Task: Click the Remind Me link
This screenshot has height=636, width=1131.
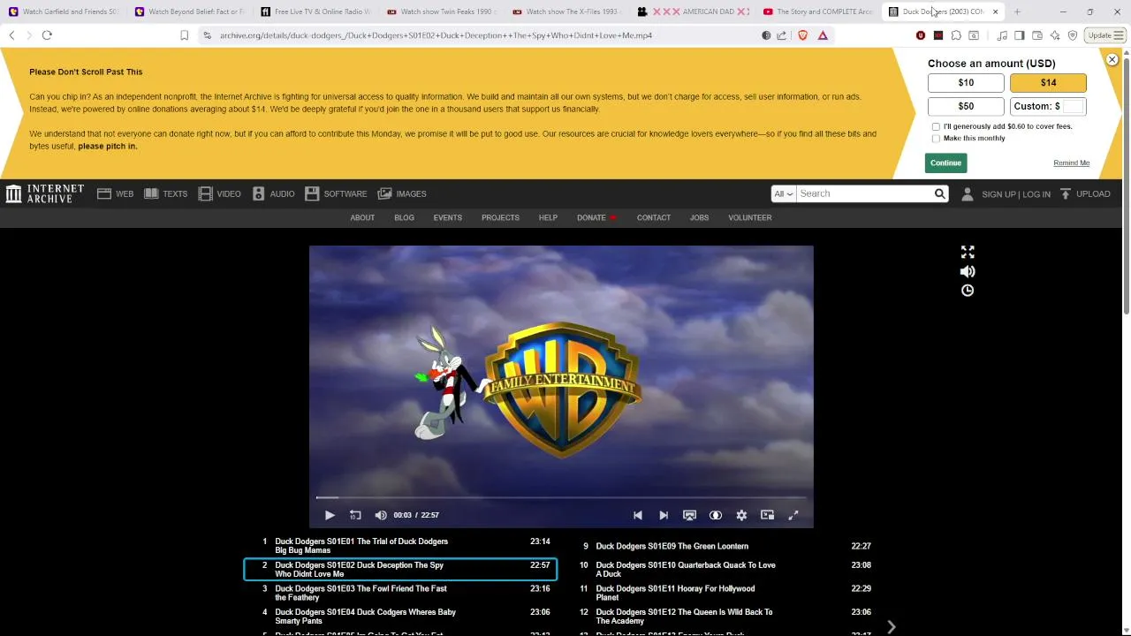Action: [1071, 163]
